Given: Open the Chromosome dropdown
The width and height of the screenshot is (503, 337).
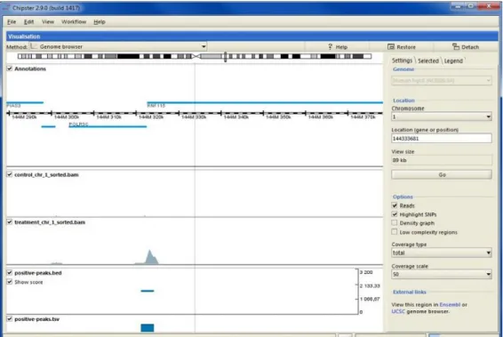Looking at the screenshot, I should click(442, 116).
